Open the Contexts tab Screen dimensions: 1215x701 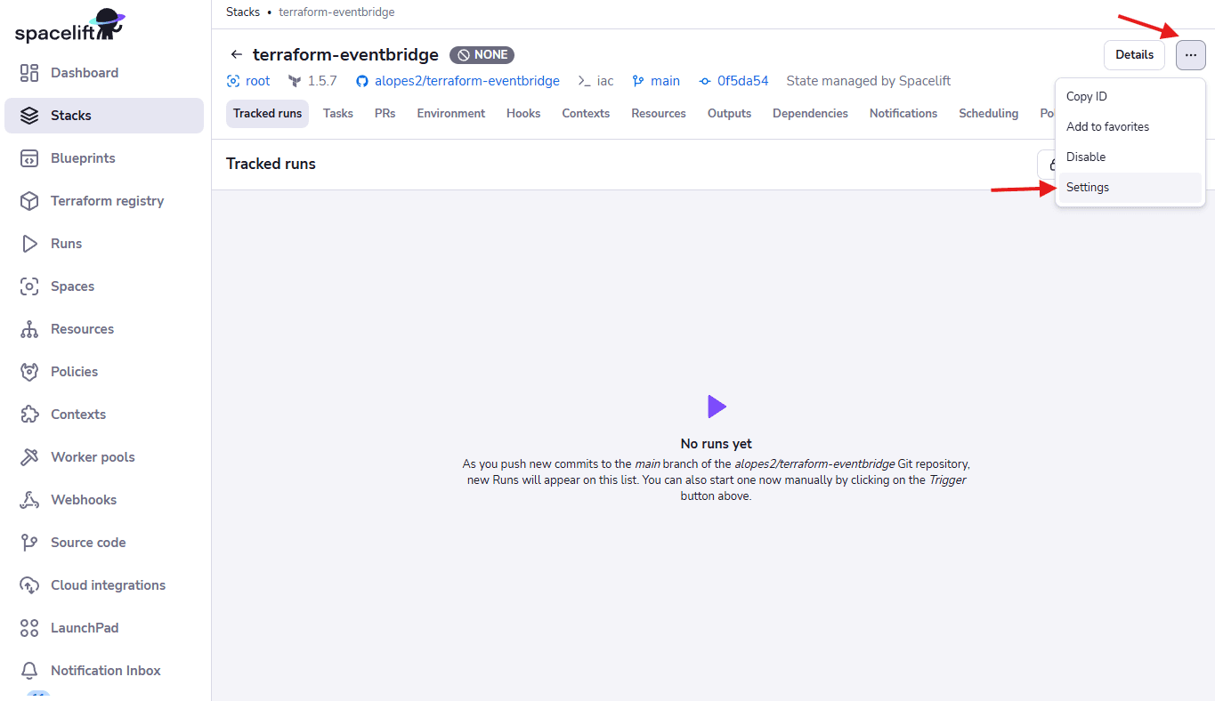586,114
